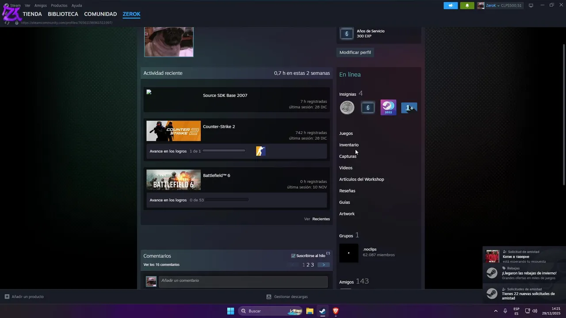
Task: Click Ver los 16 comentarios link
Action: coord(161,265)
